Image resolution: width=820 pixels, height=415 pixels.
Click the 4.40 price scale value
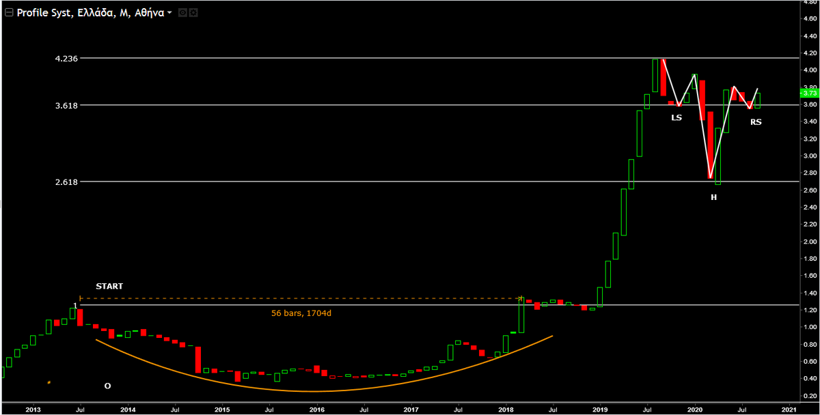point(811,35)
